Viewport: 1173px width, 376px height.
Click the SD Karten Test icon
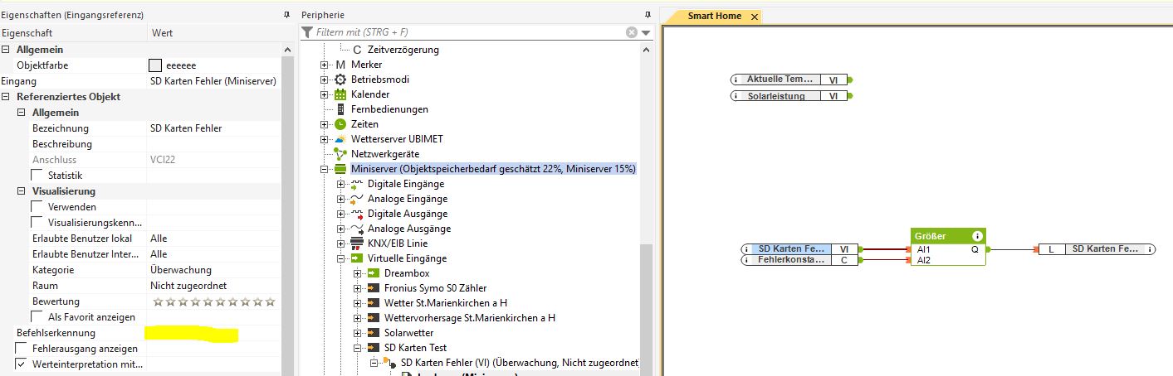[374, 348]
